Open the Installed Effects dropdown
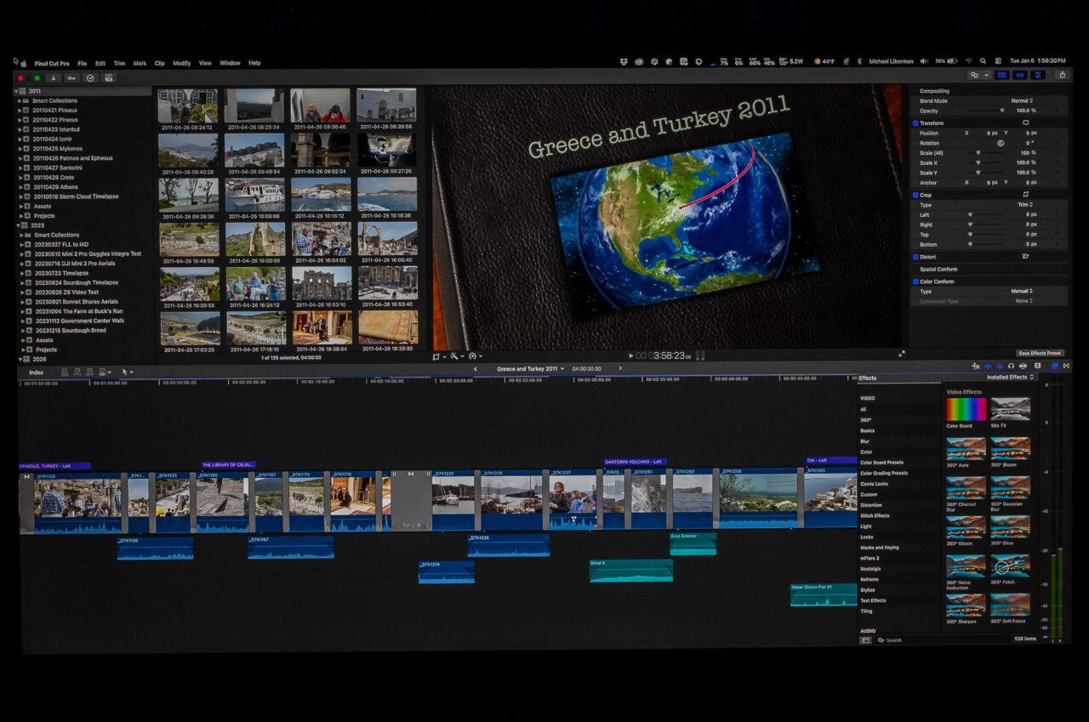1089x722 pixels. coord(1011,377)
